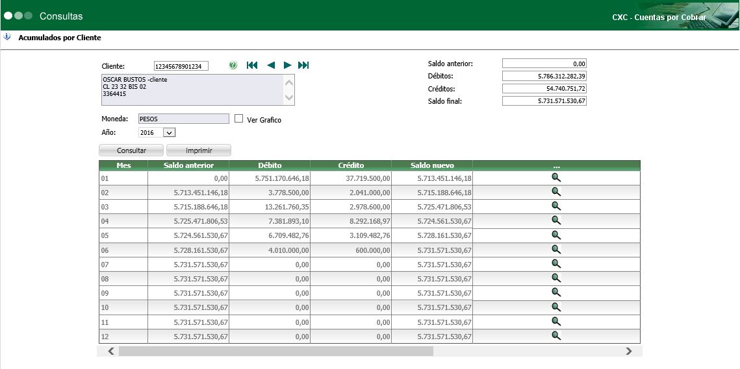The width and height of the screenshot is (740, 369).
Task: Go to first client record arrow
Action: tap(252, 65)
